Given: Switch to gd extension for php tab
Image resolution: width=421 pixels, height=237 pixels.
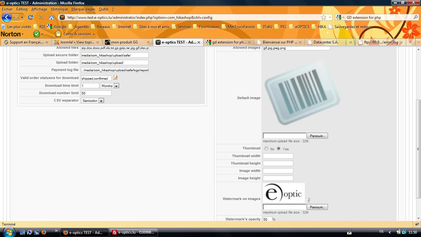Looking at the screenshot, I should [229, 42].
